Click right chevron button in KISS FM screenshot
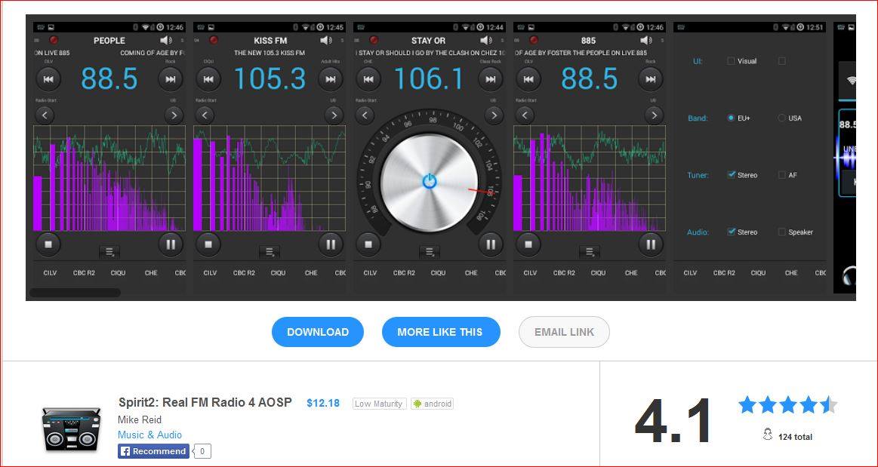This screenshot has width=878, height=467. point(334,115)
